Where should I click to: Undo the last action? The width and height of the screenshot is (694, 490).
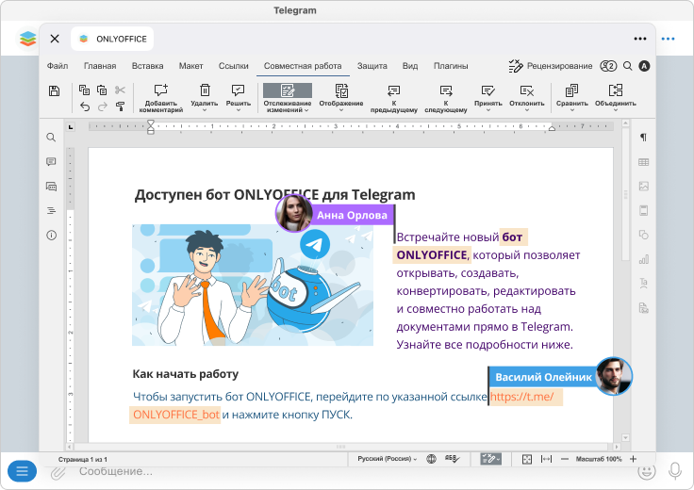pos(85,106)
